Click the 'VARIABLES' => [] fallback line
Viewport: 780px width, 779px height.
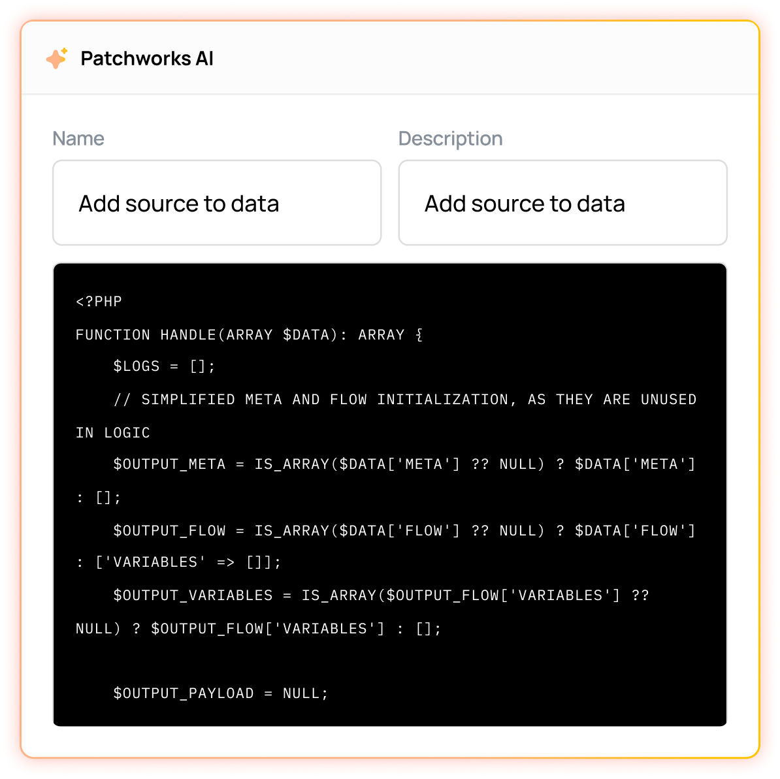coord(178,562)
